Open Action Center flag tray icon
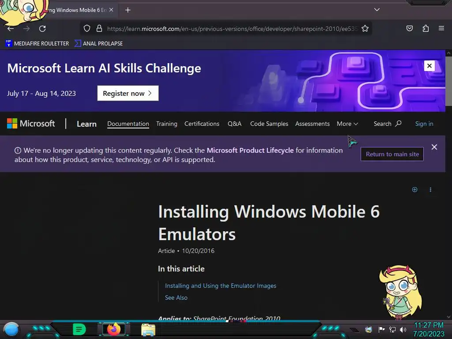Viewport: 452px width, 339px height. (x=381, y=329)
